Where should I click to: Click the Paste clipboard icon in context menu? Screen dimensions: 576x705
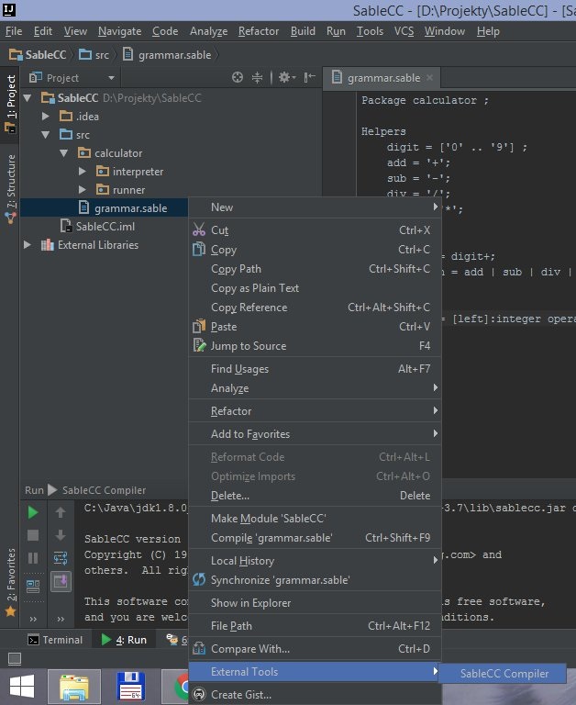199,326
